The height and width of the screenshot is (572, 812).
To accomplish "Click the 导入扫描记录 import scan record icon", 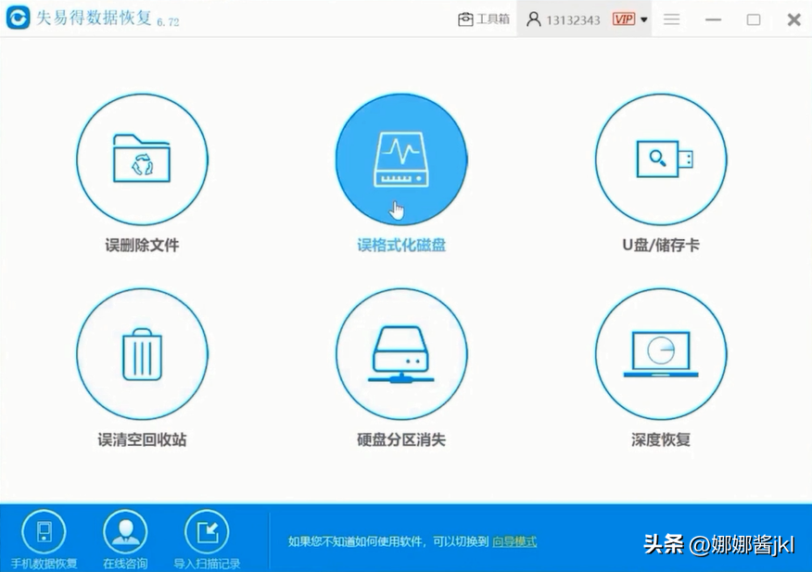I will tap(207, 531).
